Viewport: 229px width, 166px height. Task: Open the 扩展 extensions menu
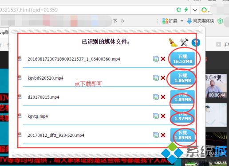coord(170,21)
